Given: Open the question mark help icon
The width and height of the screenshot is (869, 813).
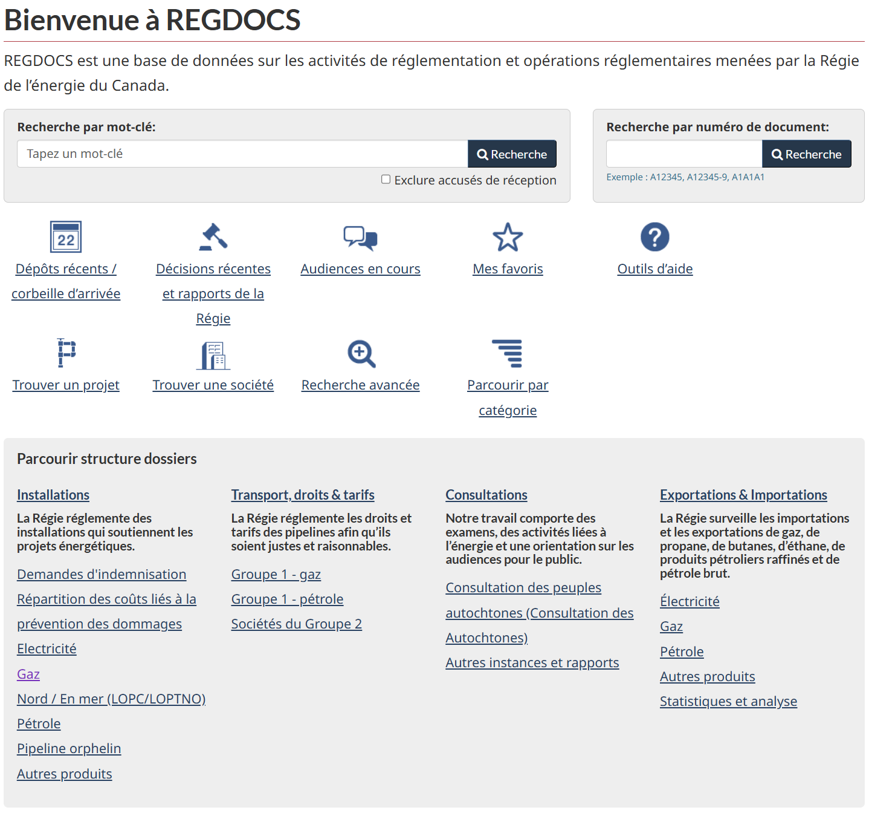Looking at the screenshot, I should pos(655,237).
